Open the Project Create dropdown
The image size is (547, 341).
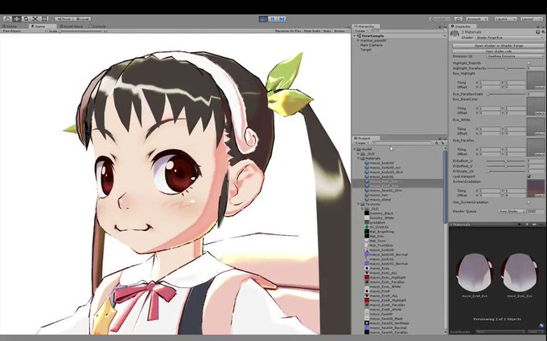(361, 143)
